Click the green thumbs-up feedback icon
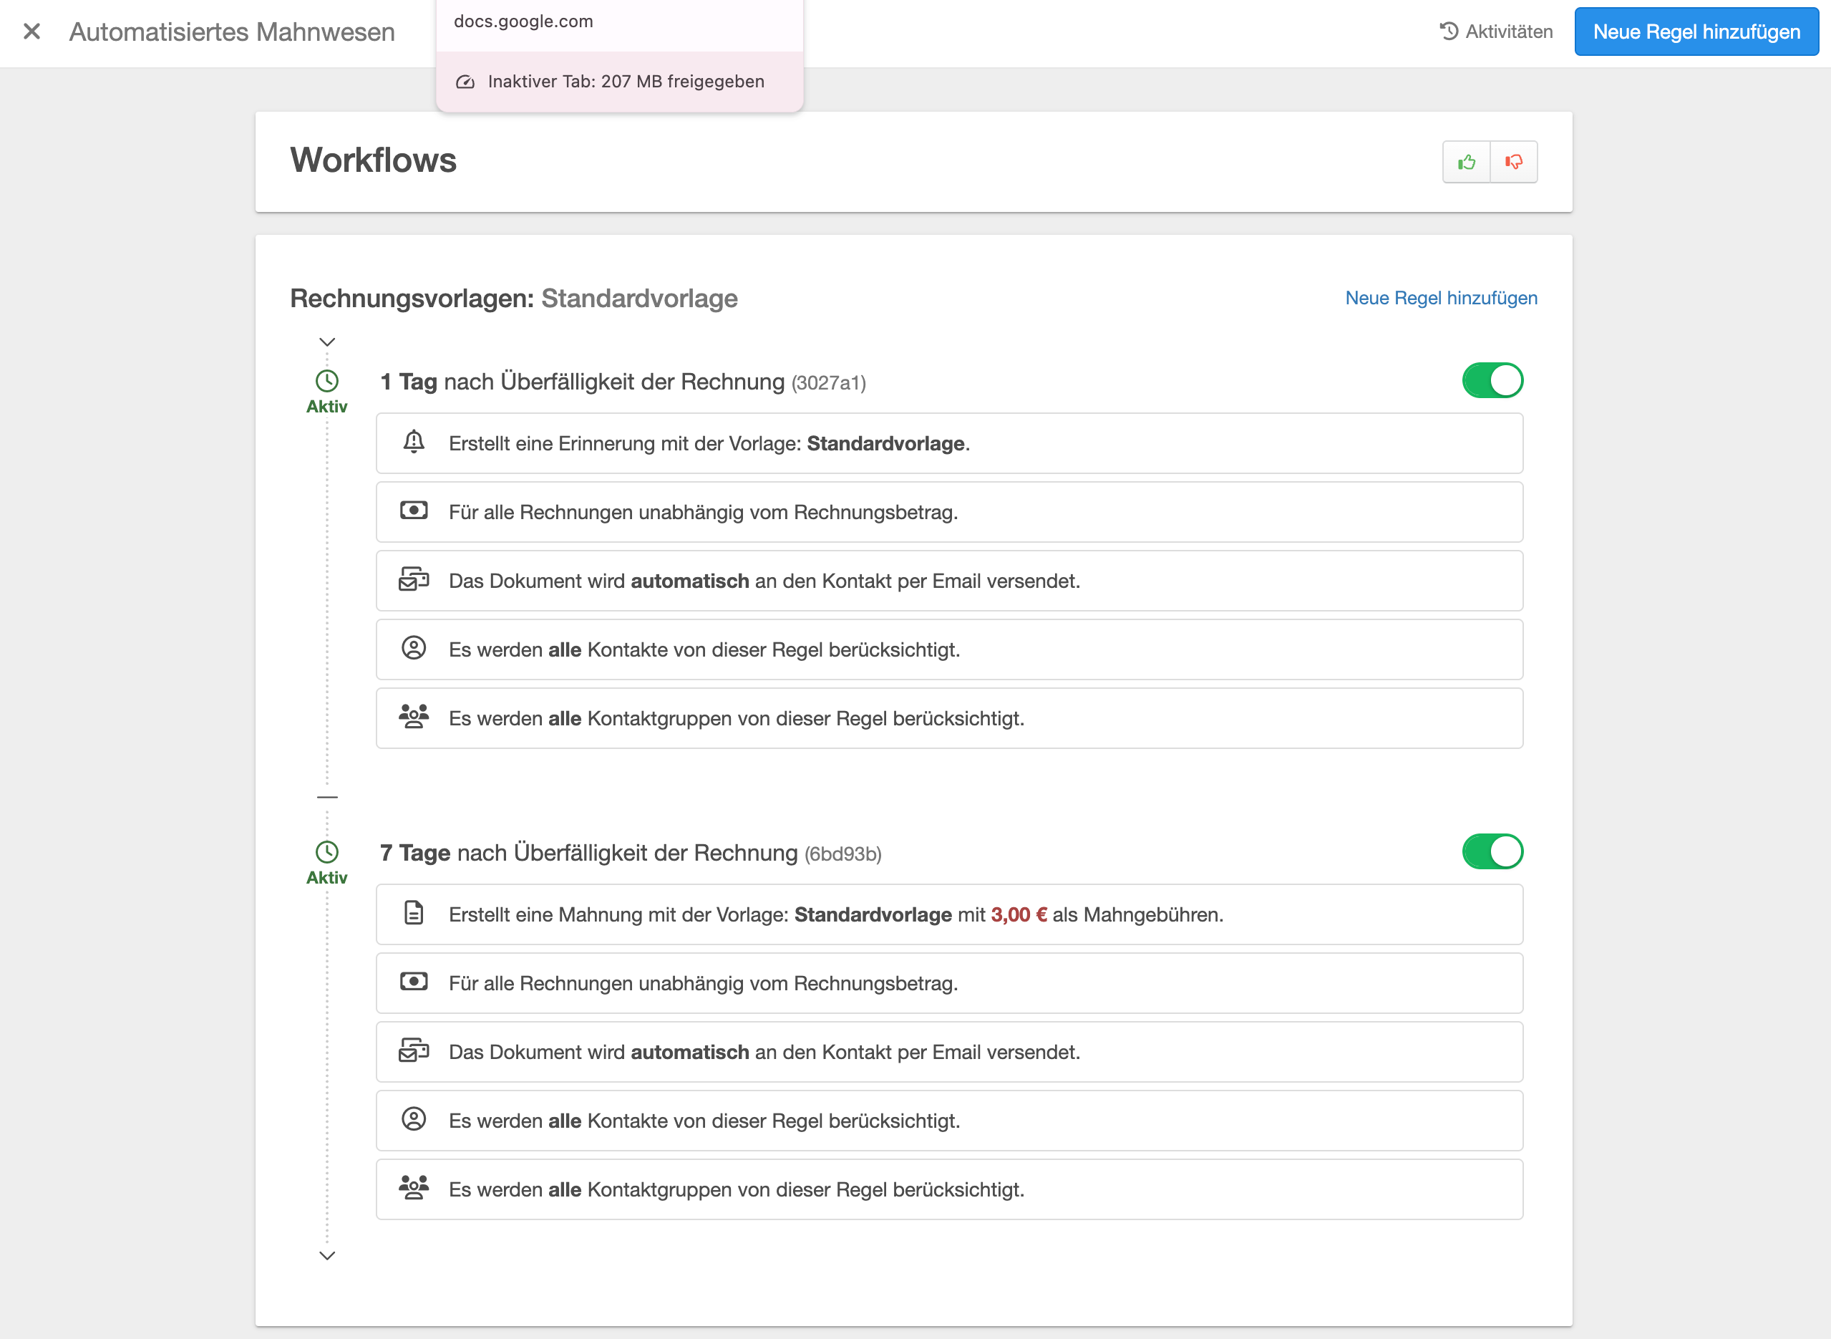The width and height of the screenshot is (1831, 1339). click(x=1466, y=162)
